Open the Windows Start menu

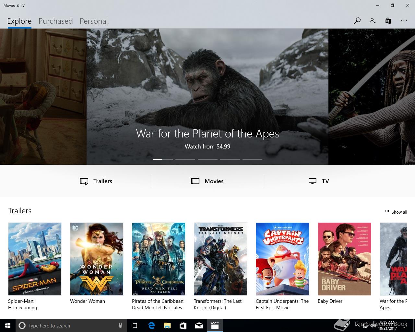[8, 326]
